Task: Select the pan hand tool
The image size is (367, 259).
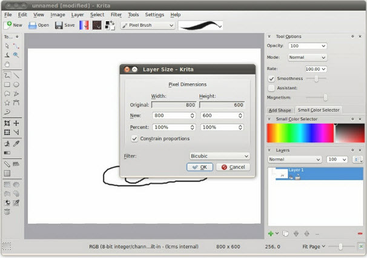Action: (x=7, y=64)
